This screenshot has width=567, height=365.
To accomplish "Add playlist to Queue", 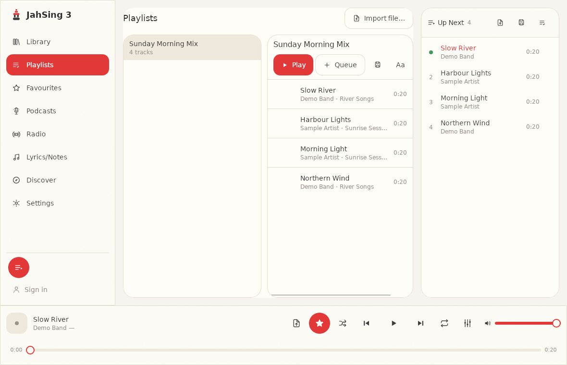I will tap(340, 65).
